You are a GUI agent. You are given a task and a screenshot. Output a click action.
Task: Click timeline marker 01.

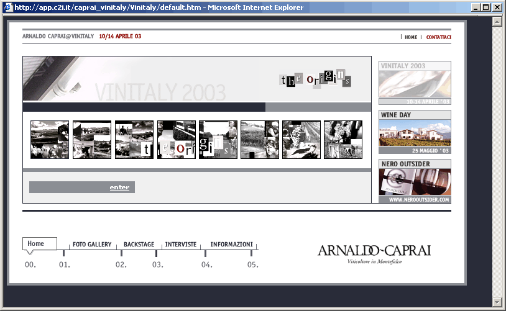pyautogui.click(x=64, y=265)
